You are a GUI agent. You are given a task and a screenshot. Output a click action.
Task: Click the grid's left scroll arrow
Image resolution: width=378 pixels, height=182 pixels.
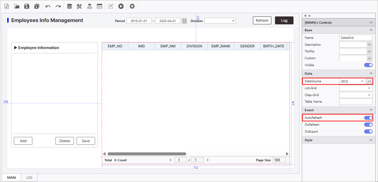[x=104, y=154]
